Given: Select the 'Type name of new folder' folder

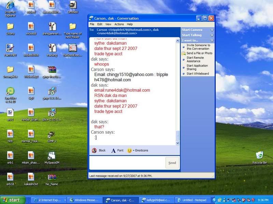Looking at the screenshot, I should pyautogui.click(x=73, y=31).
